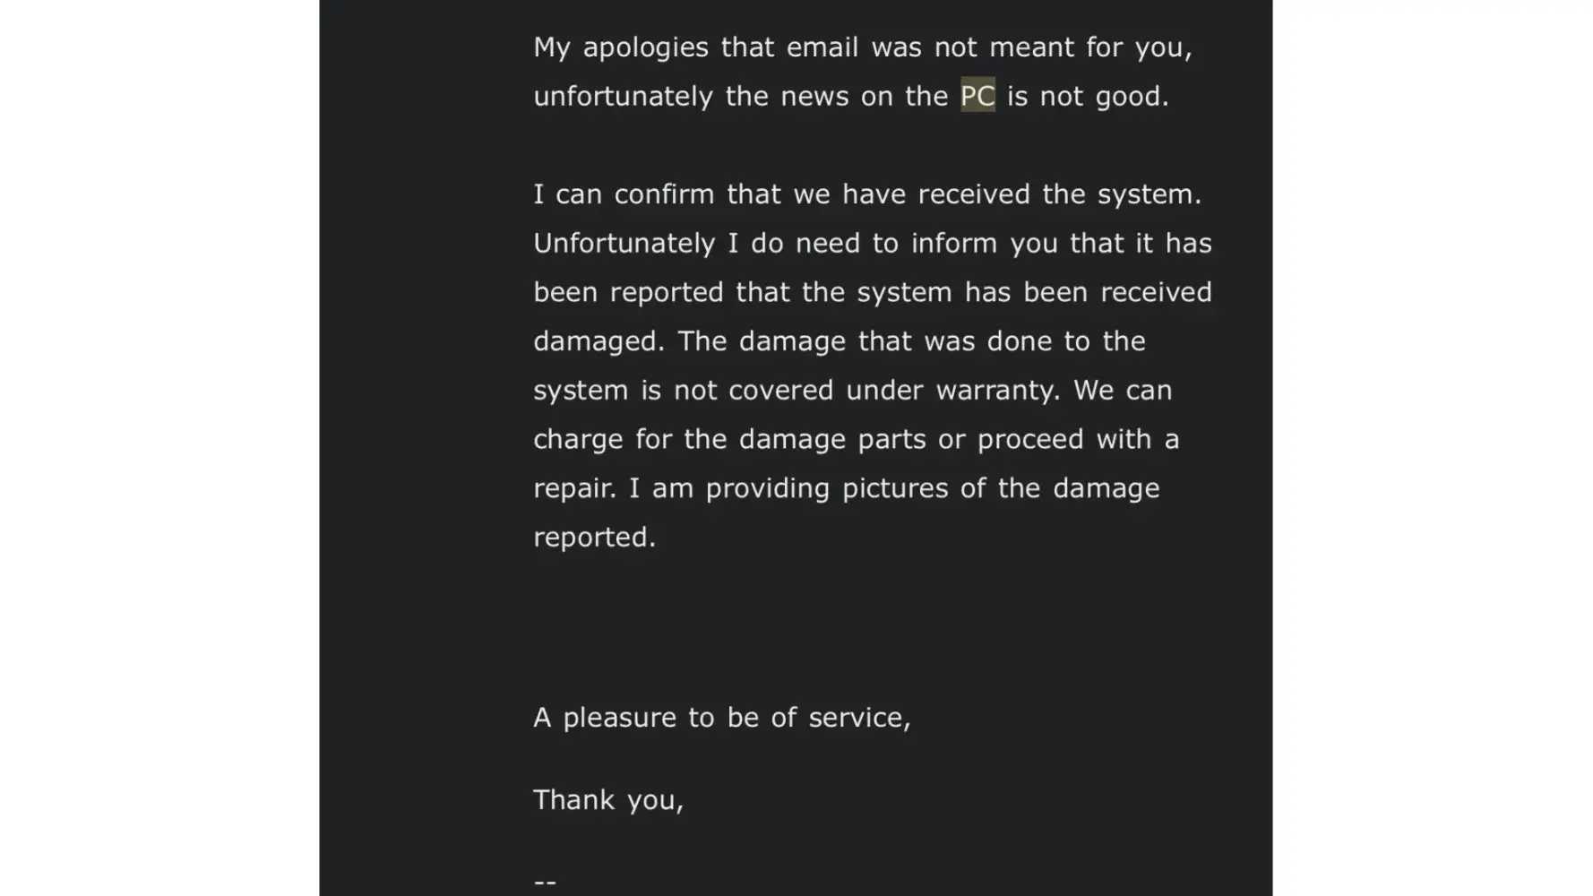Click the highlighted word "PC"
1593x896 pixels.
click(x=977, y=96)
